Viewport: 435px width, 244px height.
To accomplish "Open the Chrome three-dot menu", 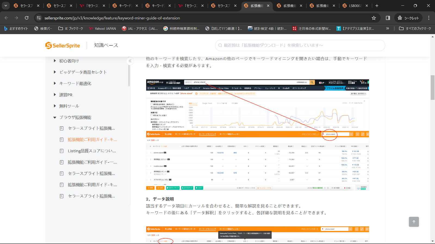I will pyautogui.click(x=429, y=18).
